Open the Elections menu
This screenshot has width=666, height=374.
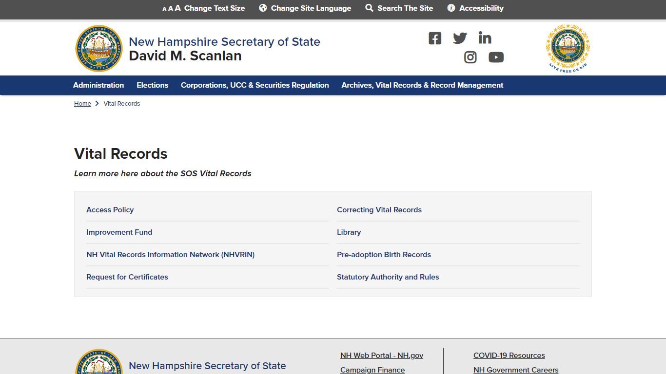[152, 85]
